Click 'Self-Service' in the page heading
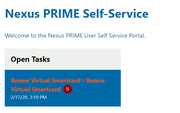The height and width of the screenshot is (113, 180). (116, 14)
